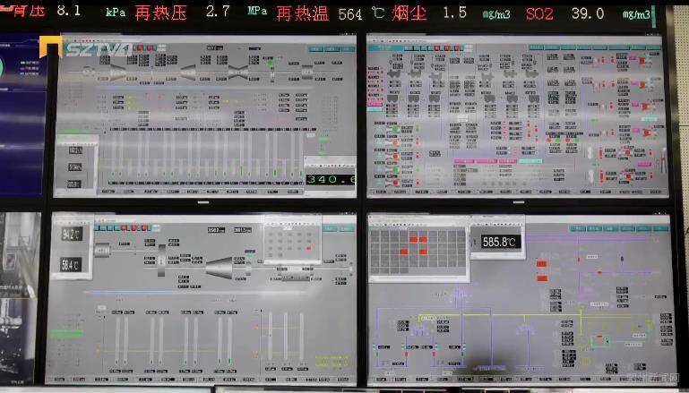Click the upper-left red cell in the alarm grid
Viewport: 689px width, 393px height.
[x=413, y=240]
